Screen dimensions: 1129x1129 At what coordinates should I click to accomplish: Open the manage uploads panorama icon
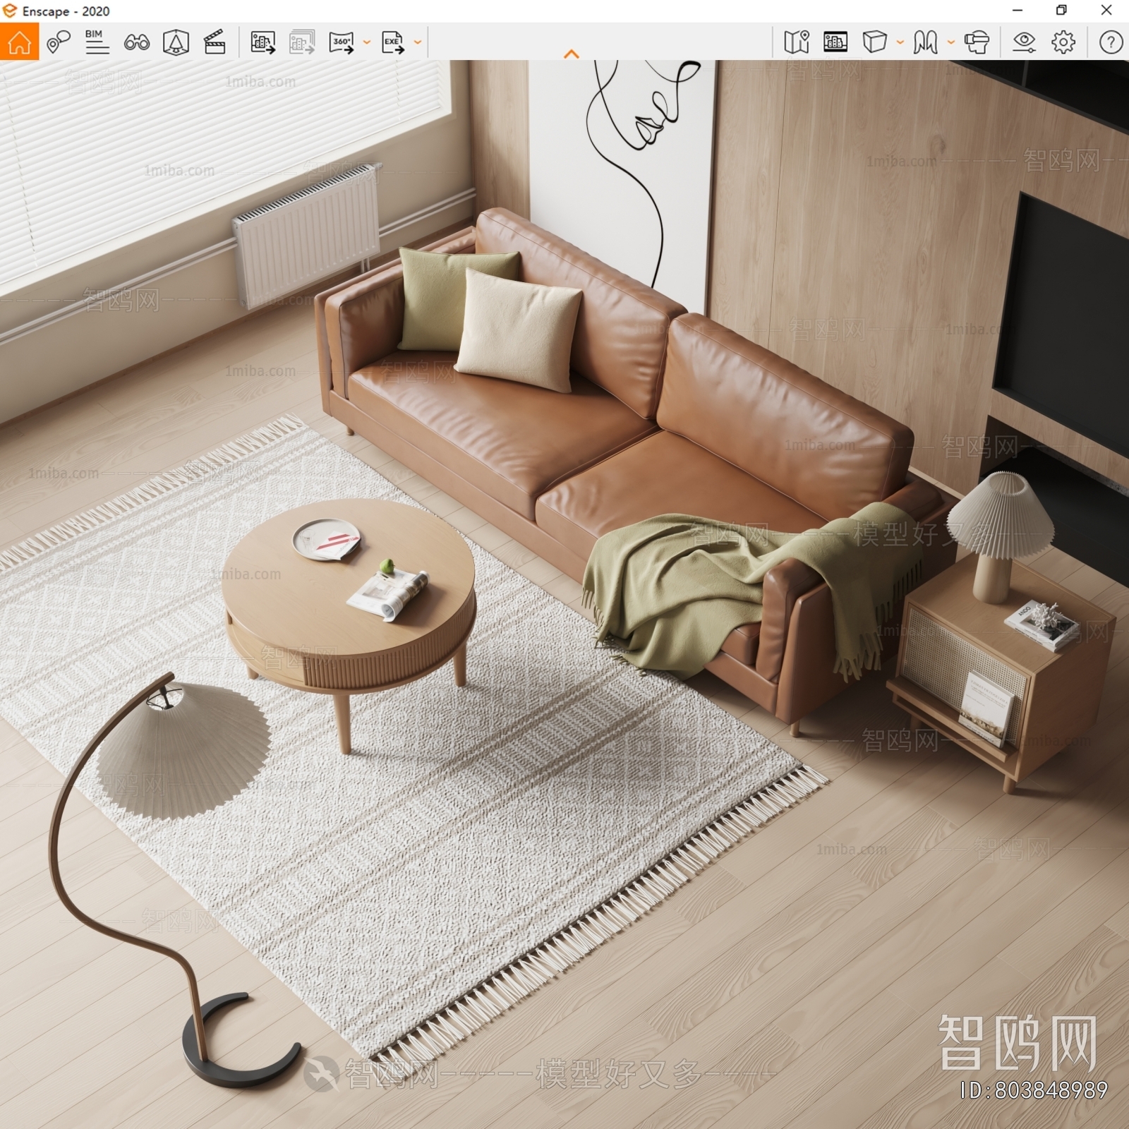point(925,42)
